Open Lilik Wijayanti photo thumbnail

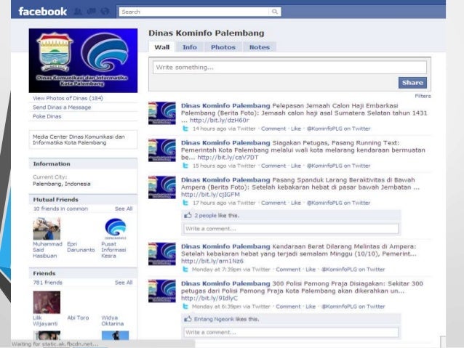(47, 302)
